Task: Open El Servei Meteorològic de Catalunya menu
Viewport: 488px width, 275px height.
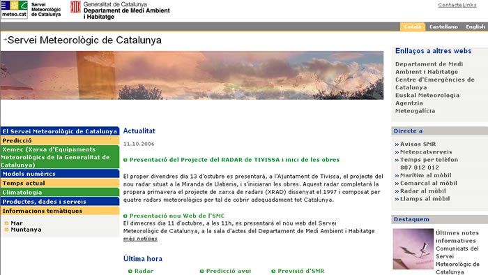Action: point(60,131)
